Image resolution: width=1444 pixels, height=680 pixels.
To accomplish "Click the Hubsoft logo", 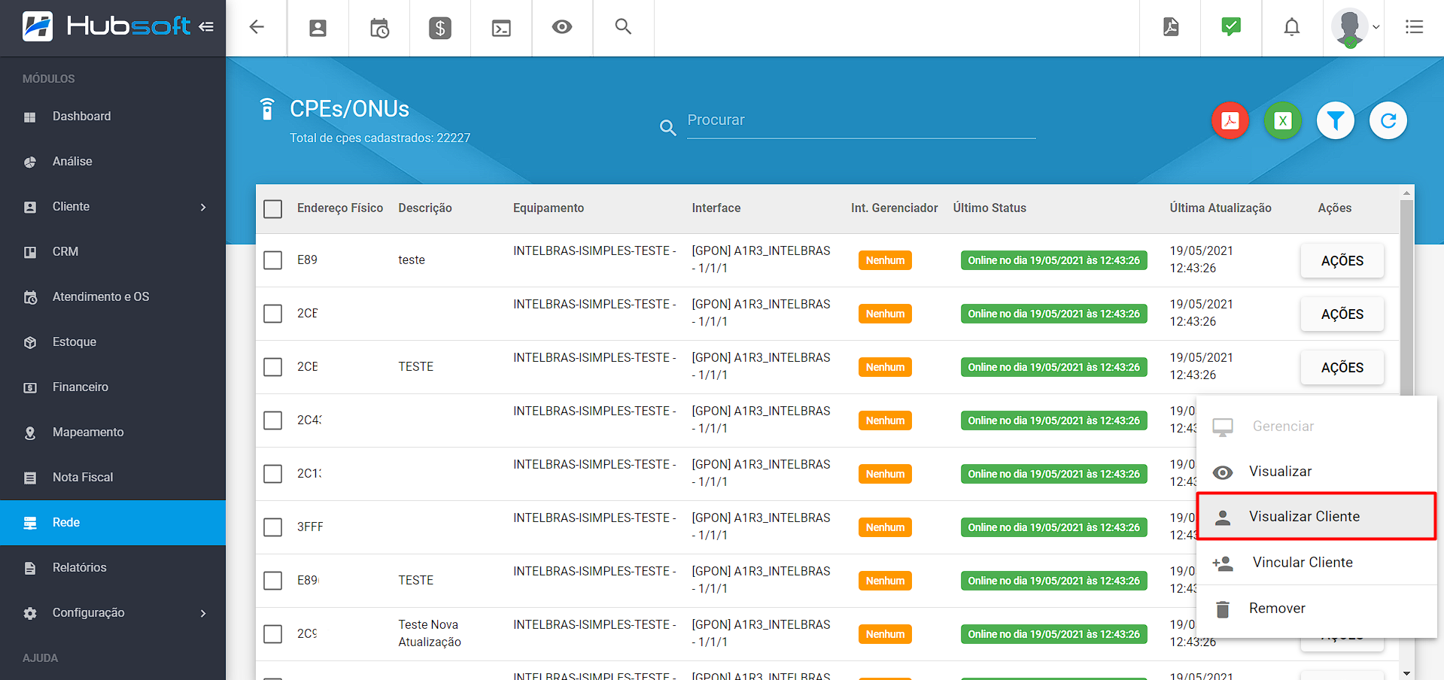I will pyautogui.click(x=106, y=26).
